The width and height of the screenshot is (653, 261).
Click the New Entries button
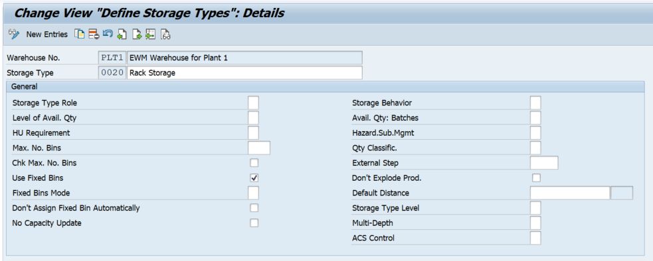pyautogui.click(x=47, y=34)
